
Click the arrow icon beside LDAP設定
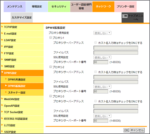pos(2,40)
